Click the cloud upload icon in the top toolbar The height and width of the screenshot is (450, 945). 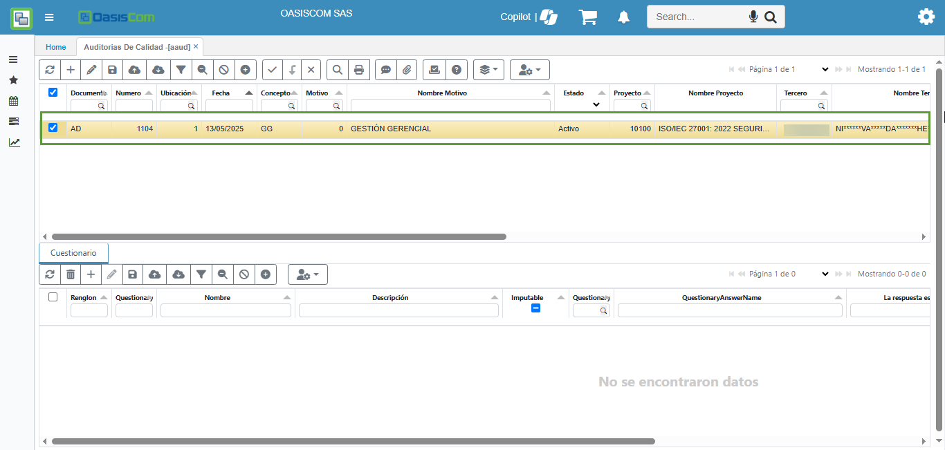(134, 70)
